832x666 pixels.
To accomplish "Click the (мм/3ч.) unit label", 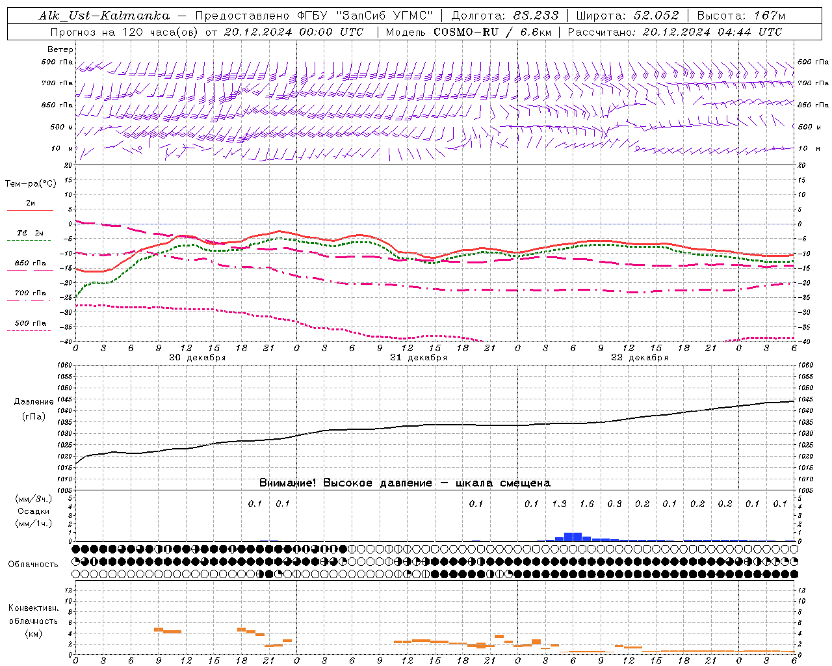I will point(33,499).
